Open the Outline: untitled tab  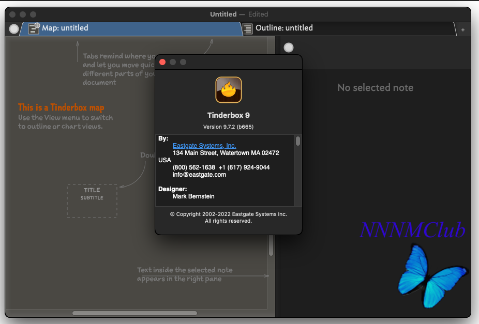pyautogui.click(x=349, y=28)
